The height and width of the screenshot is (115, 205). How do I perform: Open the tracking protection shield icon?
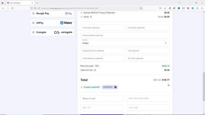tap(32, 8)
